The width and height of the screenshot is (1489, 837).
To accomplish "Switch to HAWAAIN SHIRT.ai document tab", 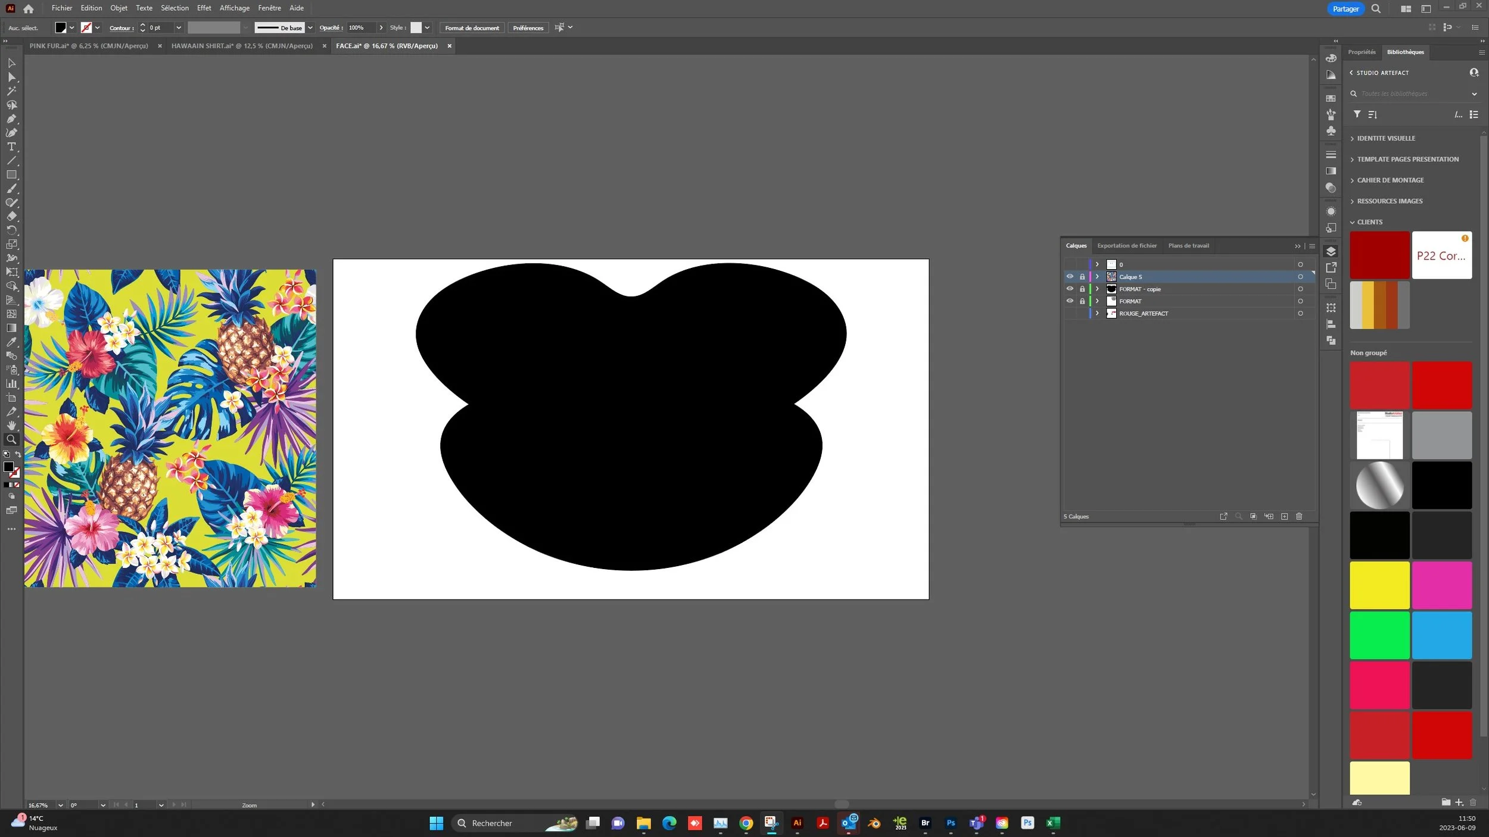I will tap(242, 46).
